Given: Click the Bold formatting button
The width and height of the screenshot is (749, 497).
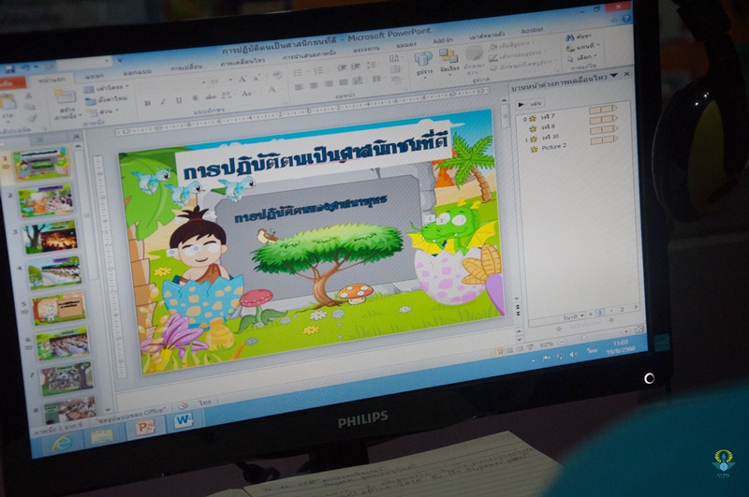Looking at the screenshot, I should click(148, 103).
